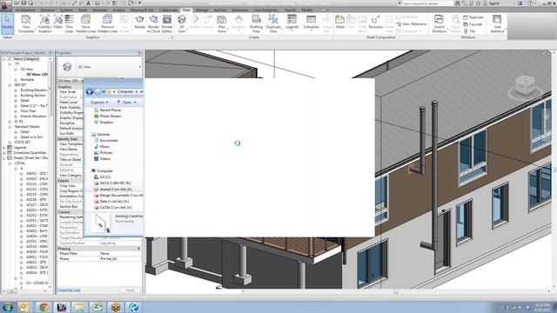Open Plan Views tool
This screenshot has width=557, height=313.
(222, 23)
